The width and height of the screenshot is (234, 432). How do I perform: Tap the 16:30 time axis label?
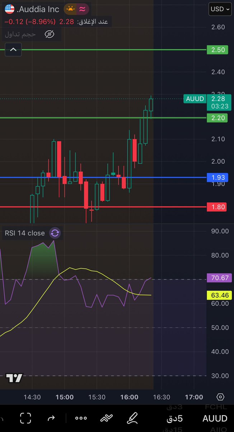[x=162, y=397]
